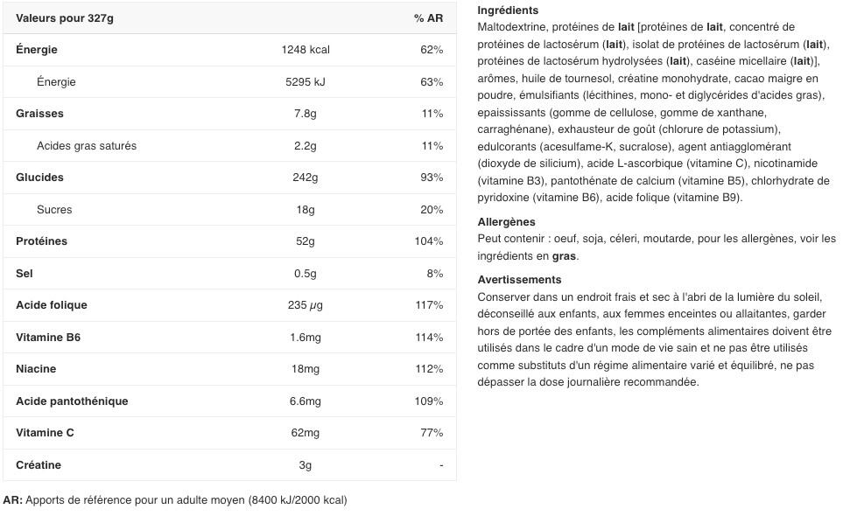The width and height of the screenshot is (843, 516).
Task: Click the Énergie 1248 kcal value
Action: (x=306, y=50)
